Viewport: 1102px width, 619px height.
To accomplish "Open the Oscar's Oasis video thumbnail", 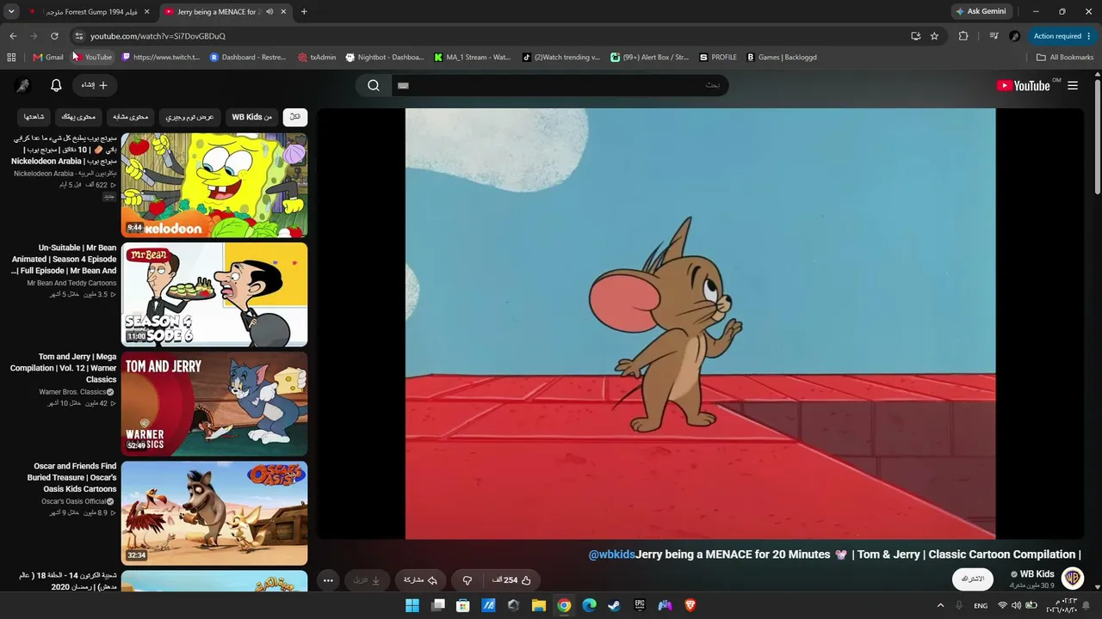I will (214, 512).
